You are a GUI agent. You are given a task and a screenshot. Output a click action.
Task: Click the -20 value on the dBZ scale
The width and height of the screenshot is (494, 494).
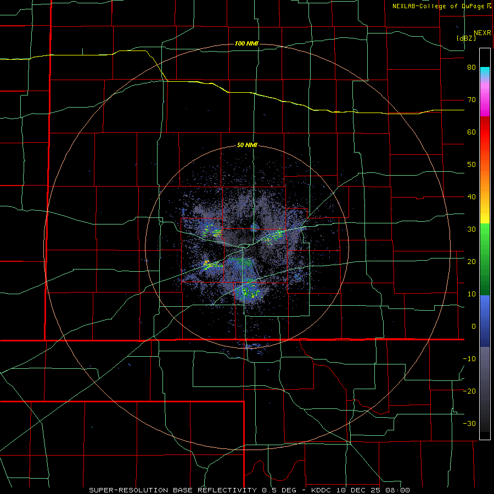469,391
